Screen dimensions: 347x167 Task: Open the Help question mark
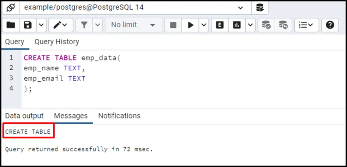pos(330,25)
